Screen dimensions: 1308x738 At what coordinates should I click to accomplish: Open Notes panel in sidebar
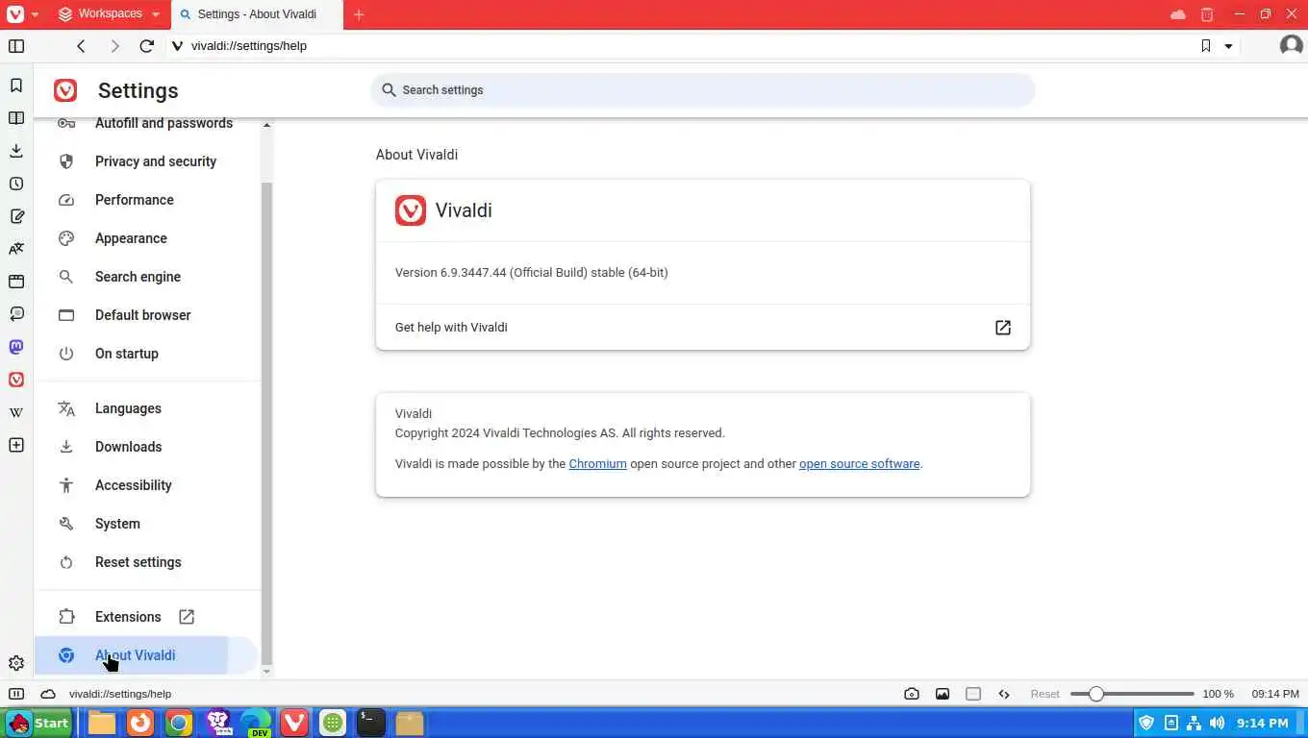[x=16, y=216]
